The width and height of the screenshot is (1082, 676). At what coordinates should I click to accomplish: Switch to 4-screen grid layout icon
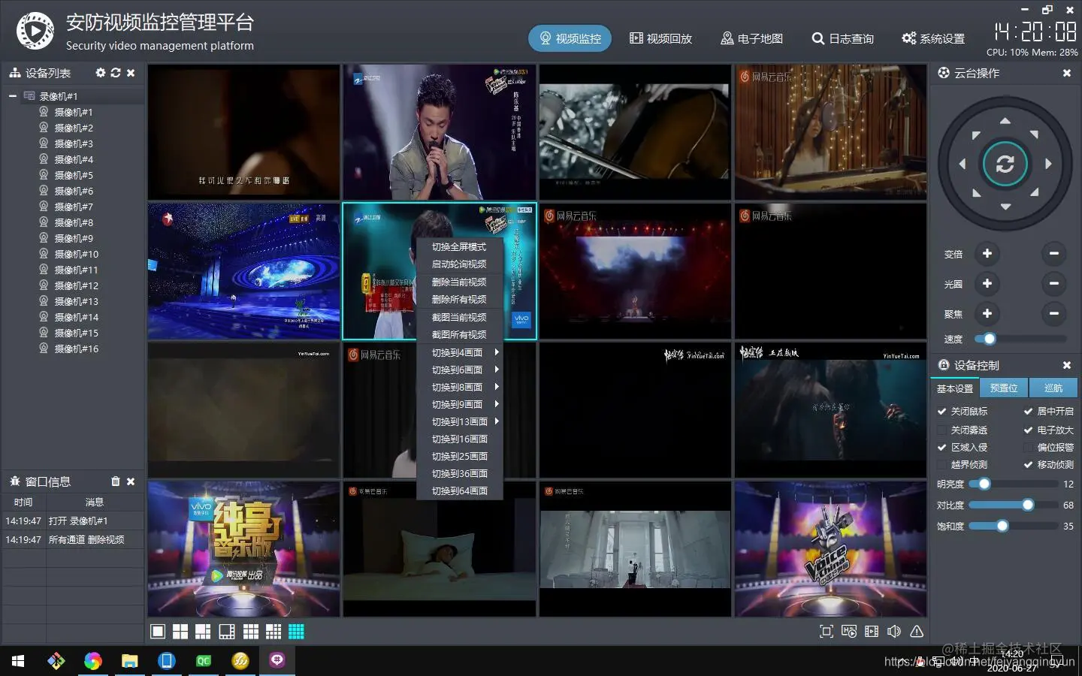click(180, 632)
